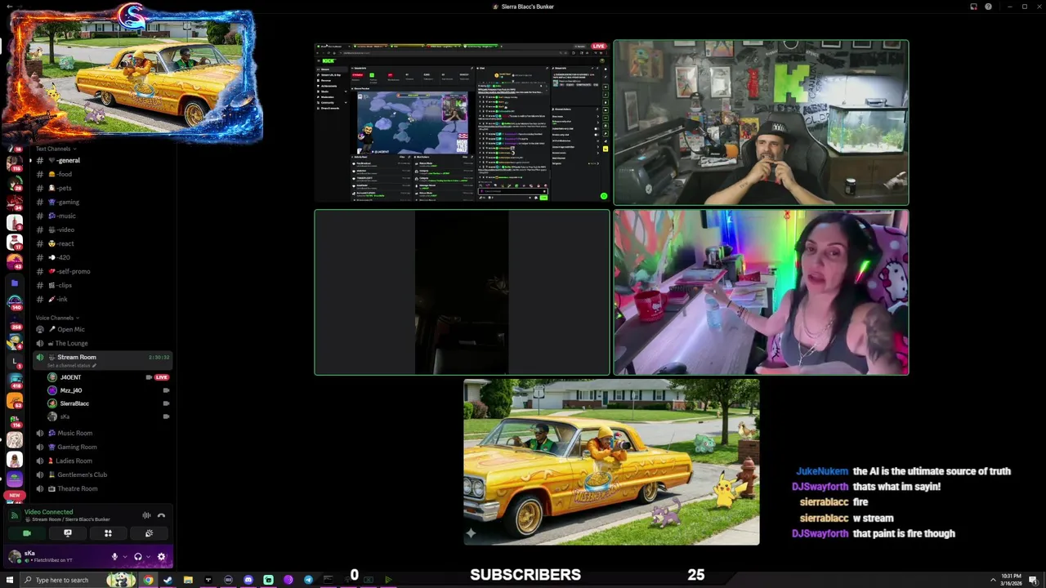Select user J4OENT in Stream Room
The width and height of the screenshot is (1046, 588).
[70, 377]
